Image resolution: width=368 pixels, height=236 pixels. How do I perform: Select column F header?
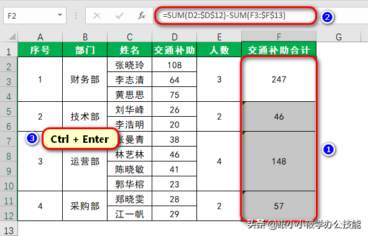click(x=279, y=37)
